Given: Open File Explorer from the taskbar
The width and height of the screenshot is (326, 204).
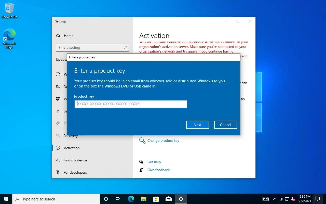Looking at the screenshot, I should pyautogui.click(x=143, y=199).
